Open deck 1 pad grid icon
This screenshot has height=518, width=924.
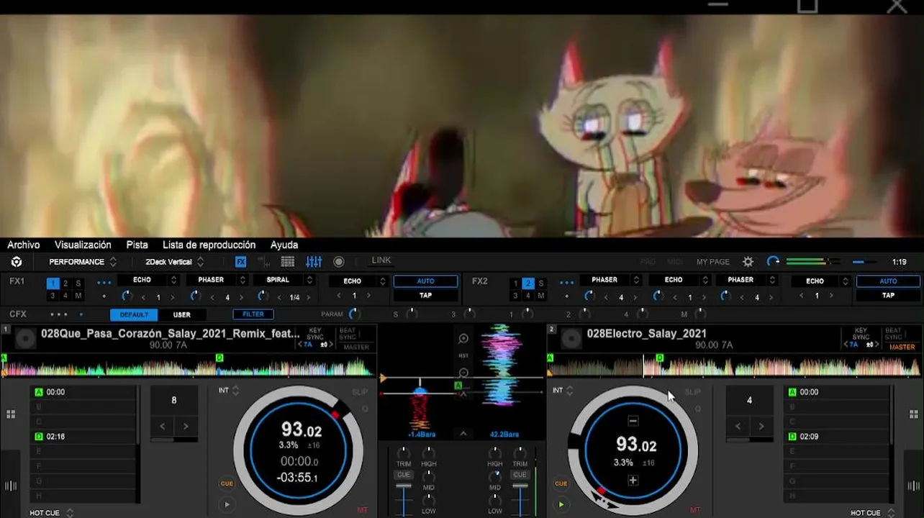click(x=11, y=414)
